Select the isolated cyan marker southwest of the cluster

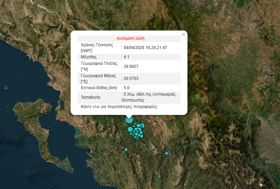point(126,150)
